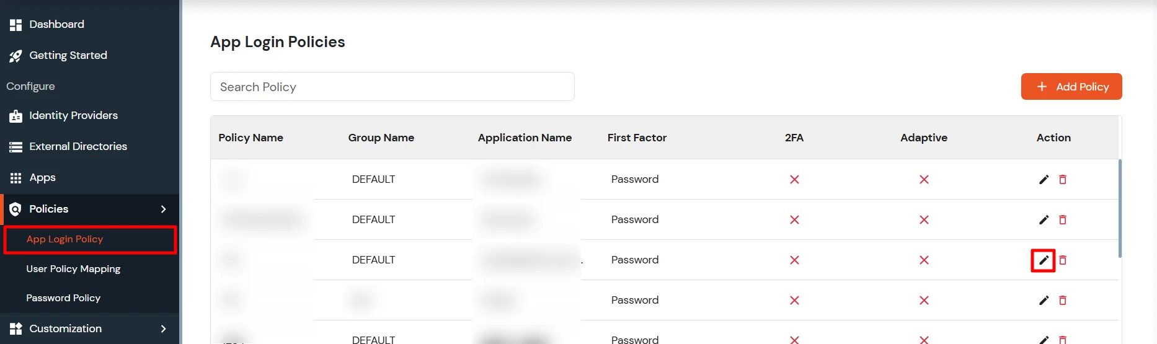
Task: Click 2FA cross in fourth row
Action: tap(794, 300)
